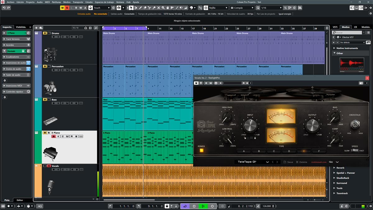Click the plugin snapshot camera icon
The image size is (373, 210).
[x=361, y=83]
